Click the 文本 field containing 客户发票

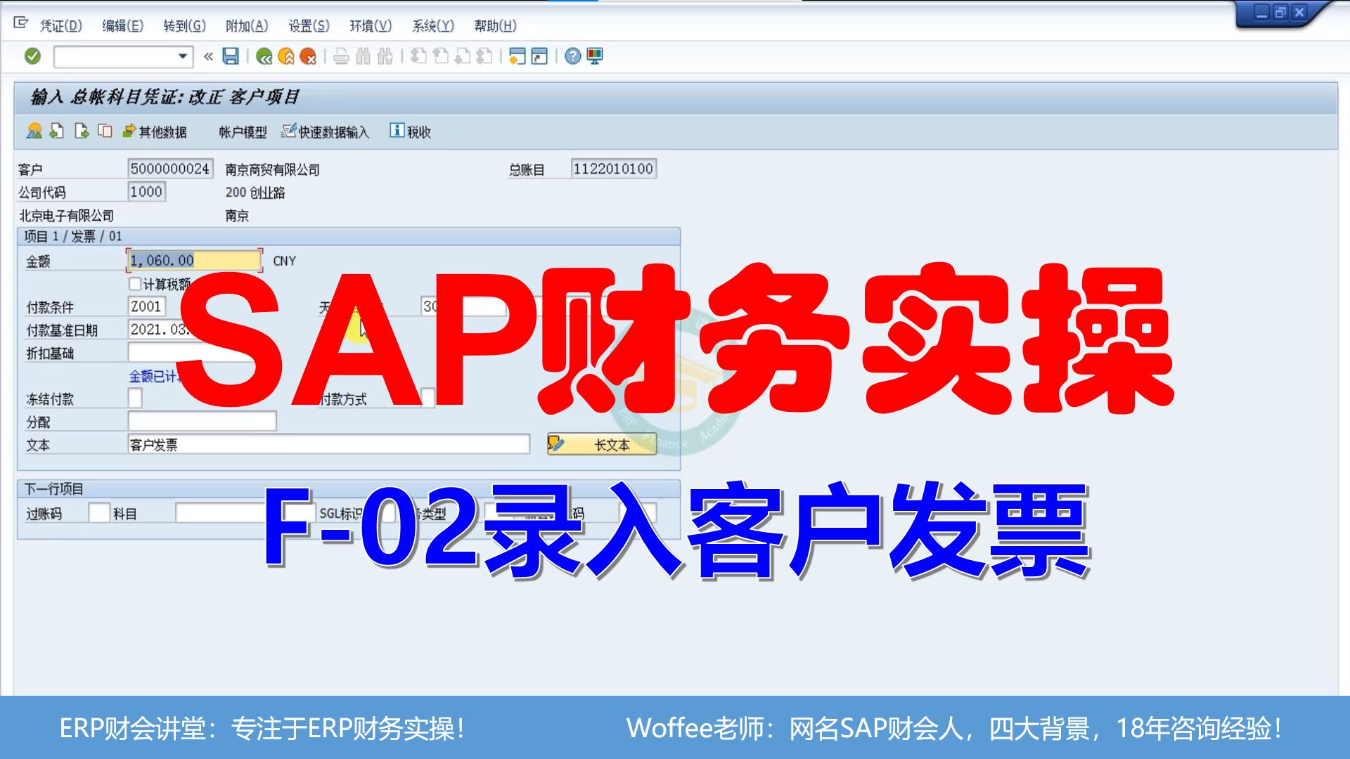[x=328, y=444]
